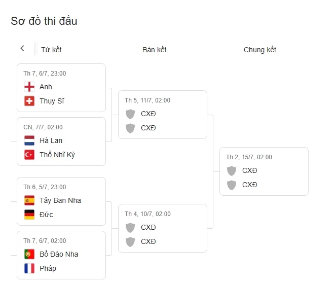Click the left arrow to scroll bracket back
This screenshot has height=282, width=336.
pos(22,49)
